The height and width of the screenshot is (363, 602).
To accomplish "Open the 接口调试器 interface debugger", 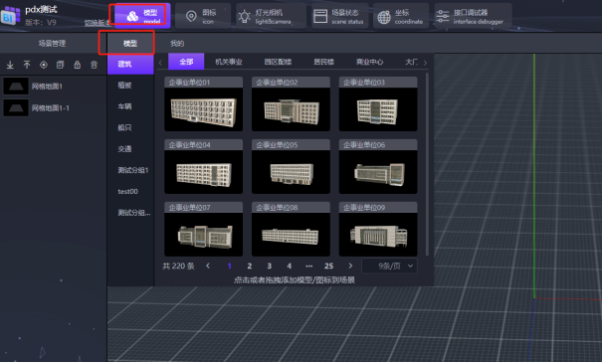I will point(473,16).
